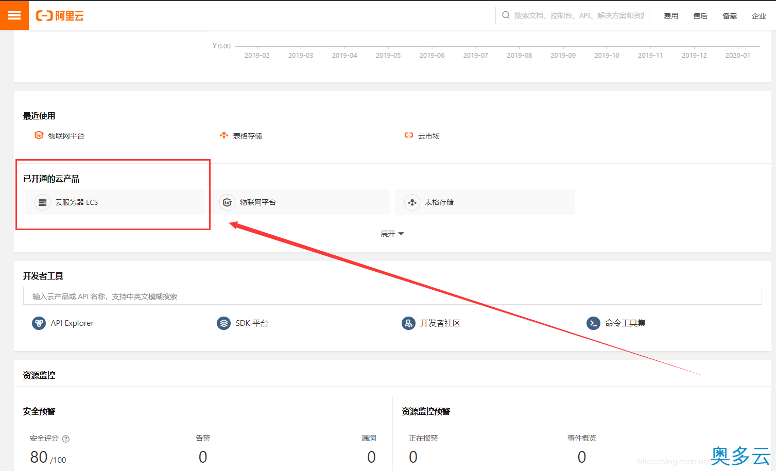Click the 正在报警 count value

pyautogui.click(x=413, y=457)
